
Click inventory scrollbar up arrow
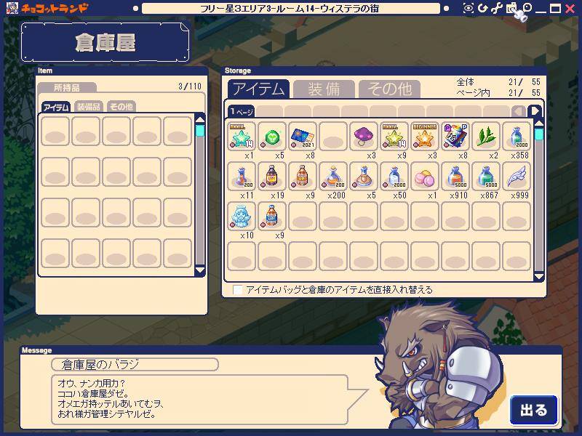(x=200, y=119)
